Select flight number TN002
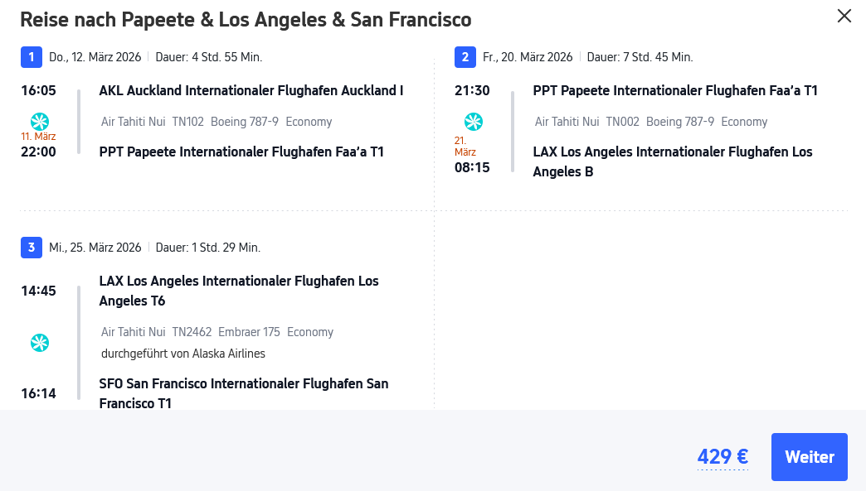This screenshot has width=866, height=491. (622, 122)
